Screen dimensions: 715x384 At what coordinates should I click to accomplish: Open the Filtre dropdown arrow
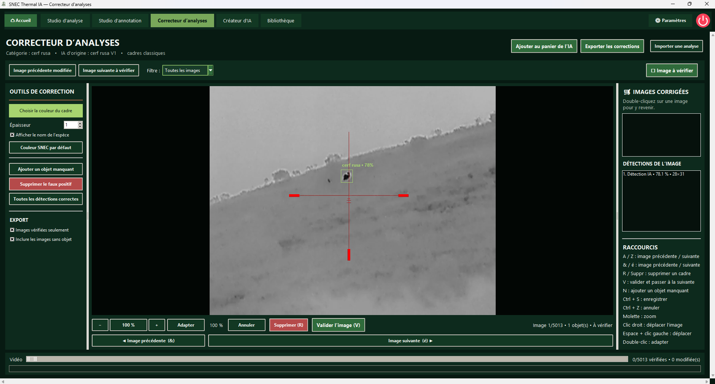(x=210, y=70)
